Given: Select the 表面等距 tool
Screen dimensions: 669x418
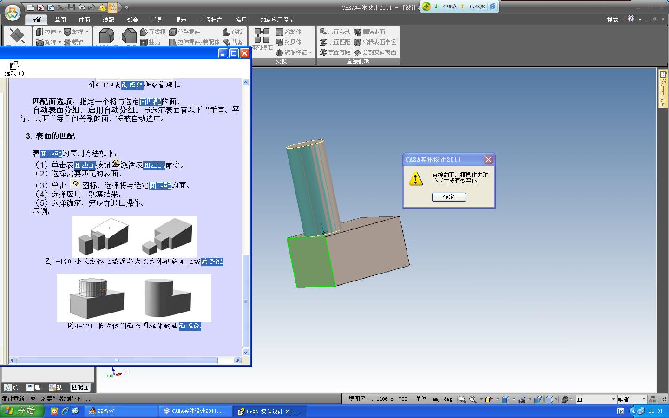Looking at the screenshot, I should click(334, 52).
